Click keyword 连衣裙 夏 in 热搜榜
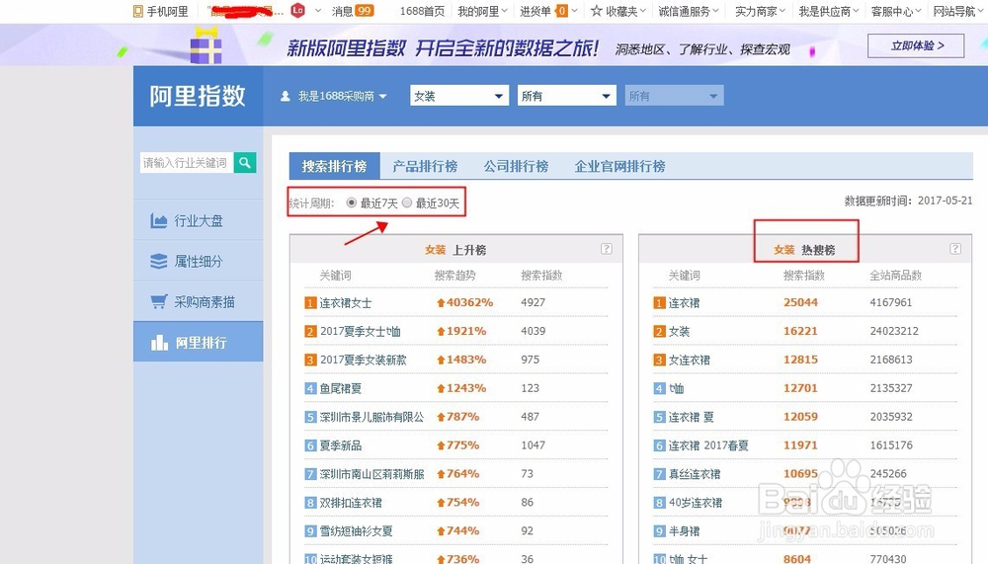 point(692,417)
